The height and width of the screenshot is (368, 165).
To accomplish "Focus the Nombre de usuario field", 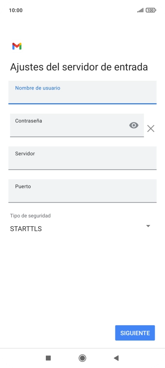I will pos(82,92).
